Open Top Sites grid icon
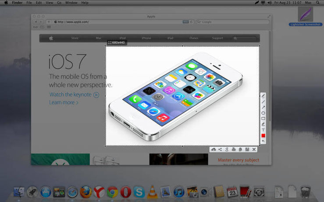324x202 pixels. [x=49, y=27]
